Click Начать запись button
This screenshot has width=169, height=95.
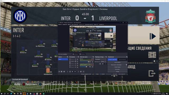(x=117, y=62)
